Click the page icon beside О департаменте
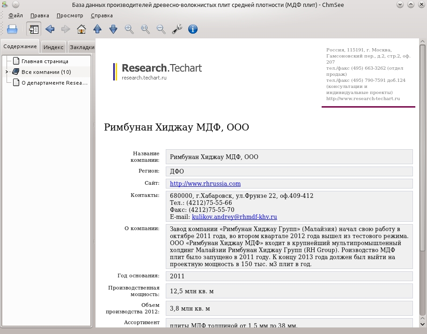Image resolution: width=427 pixels, height=334 pixels. 16,82
